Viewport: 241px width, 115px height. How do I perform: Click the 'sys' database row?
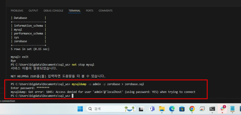[x=17, y=37]
